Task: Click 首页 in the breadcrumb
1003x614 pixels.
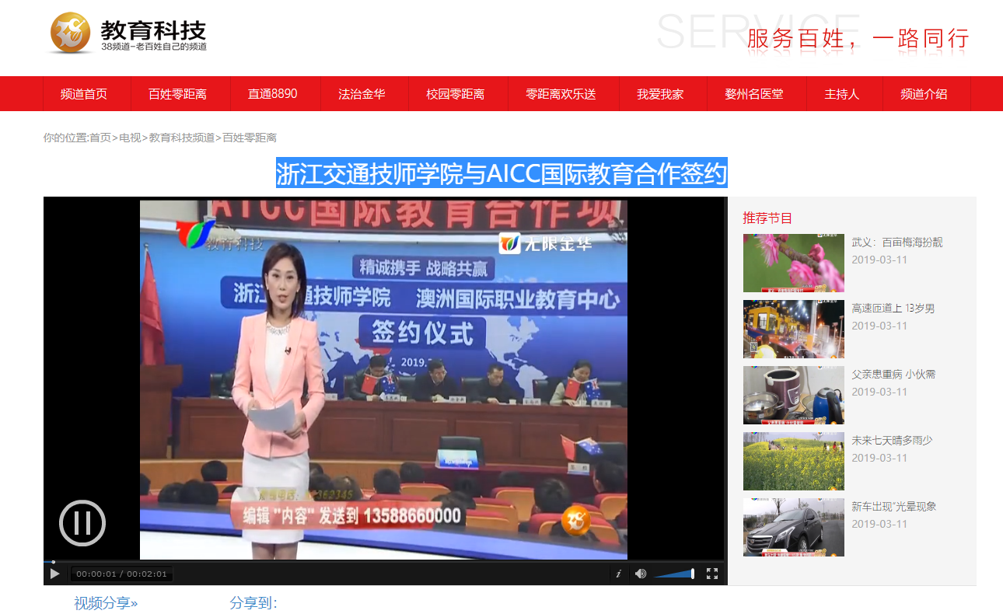Action: click(100, 138)
